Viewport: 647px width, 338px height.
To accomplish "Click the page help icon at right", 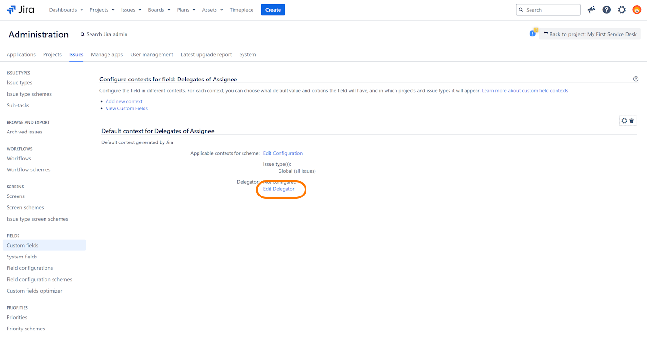I will pos(636,79).
